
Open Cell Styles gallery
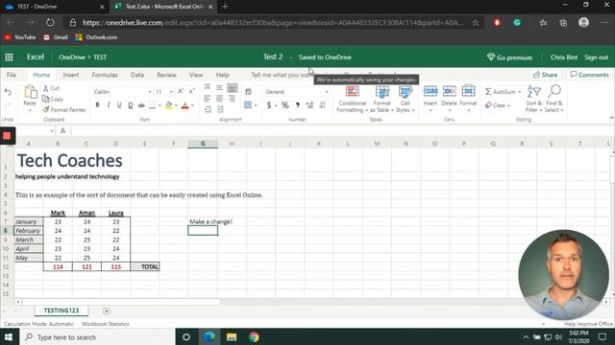tap(406, 100)
